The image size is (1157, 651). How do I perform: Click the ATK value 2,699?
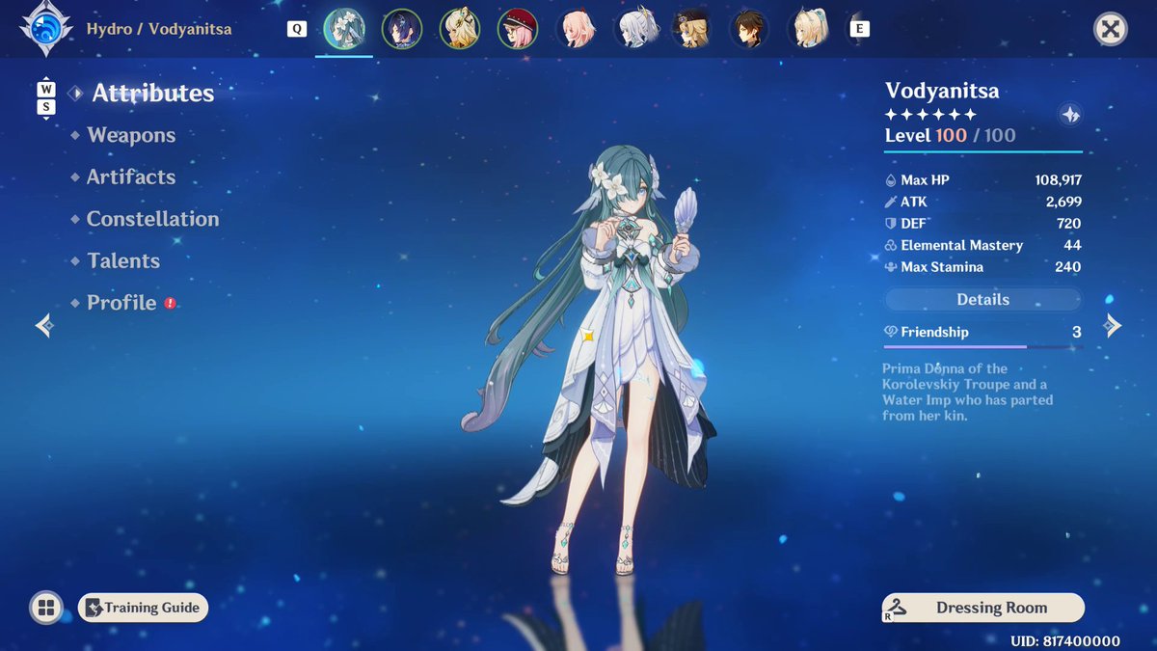(x=1063, y=202)
